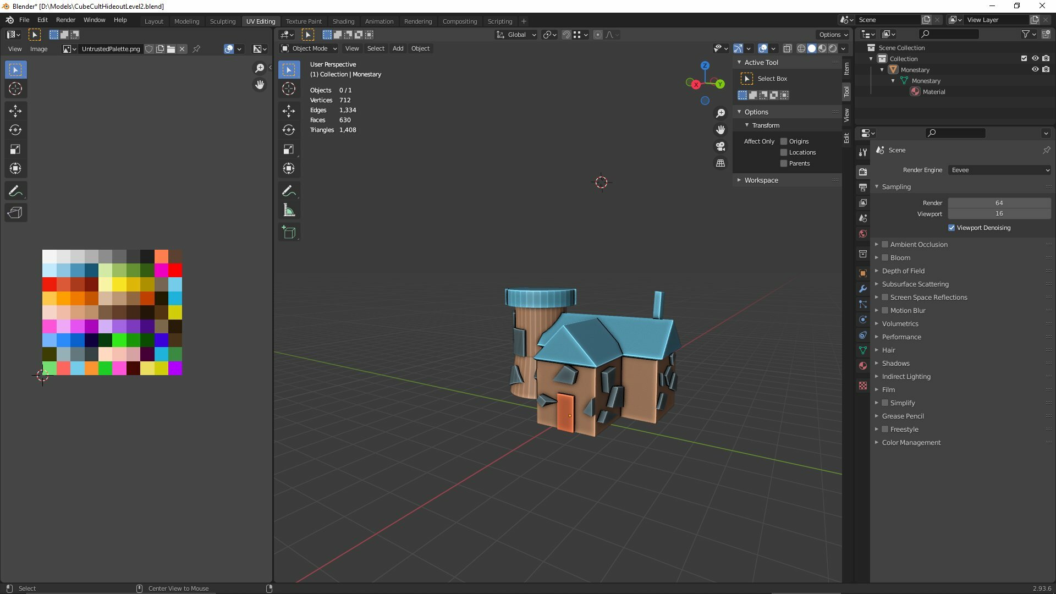
Task: Switch to Shading workspace tab
Action: pyautogui.click(x=343, y=21)
